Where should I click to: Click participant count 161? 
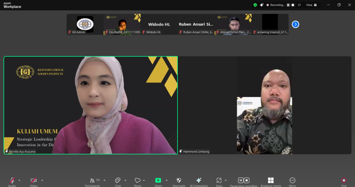(98, 180)
